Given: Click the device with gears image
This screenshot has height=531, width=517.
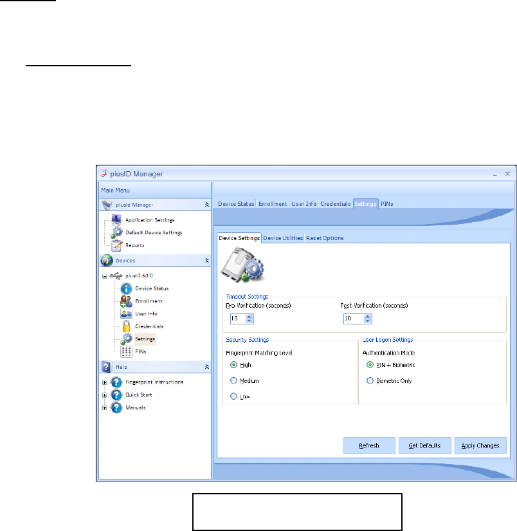Looking at the screenshot, I should (242, 265).
